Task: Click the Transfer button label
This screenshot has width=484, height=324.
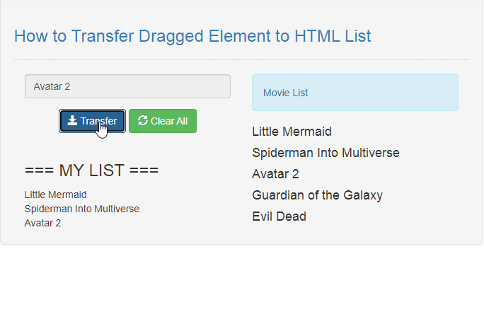Action: pyautogui.click(x=98, y=121)
